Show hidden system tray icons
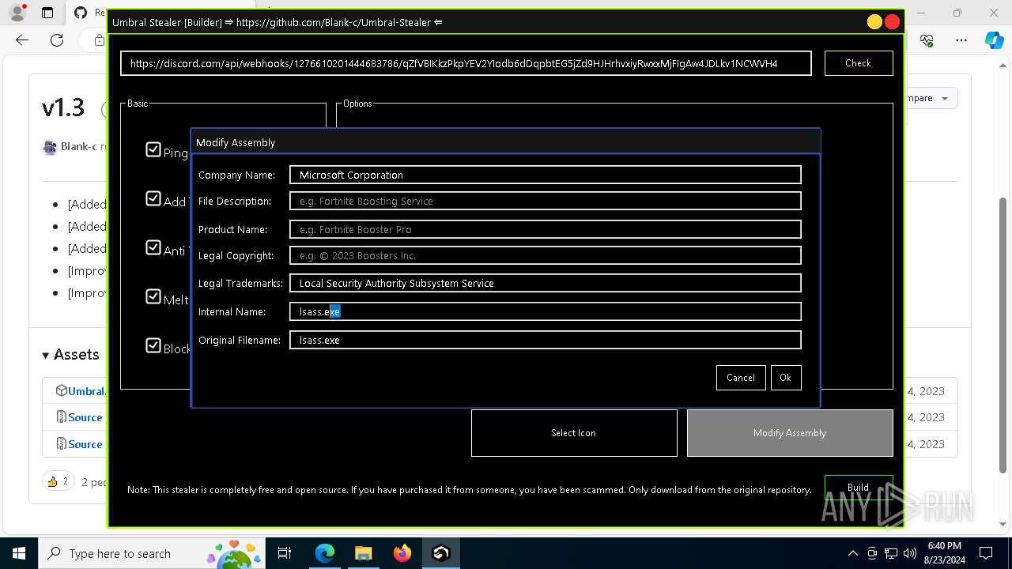1012x569 pixels. 852,553
